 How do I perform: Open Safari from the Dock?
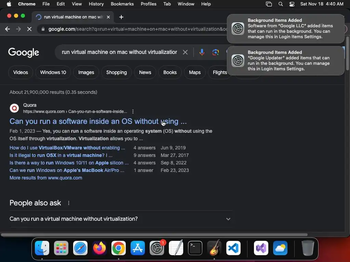coord(80,248)
